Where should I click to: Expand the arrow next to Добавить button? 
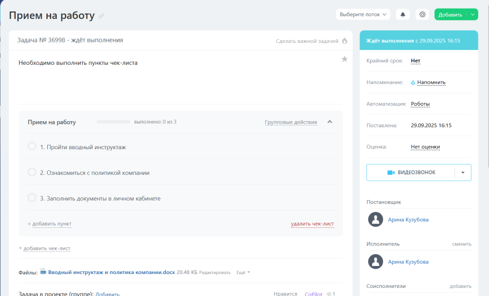tap(472, 14)
